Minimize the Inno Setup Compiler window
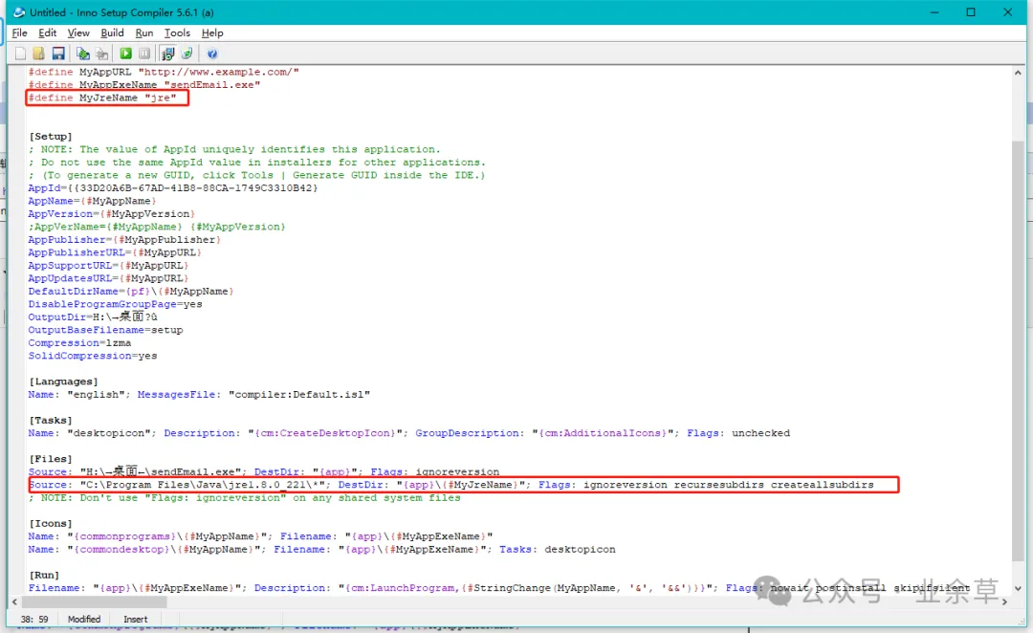This screenshot has width=1033, height=633. tap(934, 12)
